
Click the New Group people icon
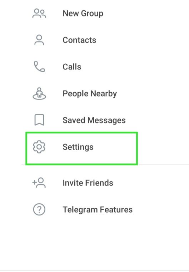[x=39, y=13]
